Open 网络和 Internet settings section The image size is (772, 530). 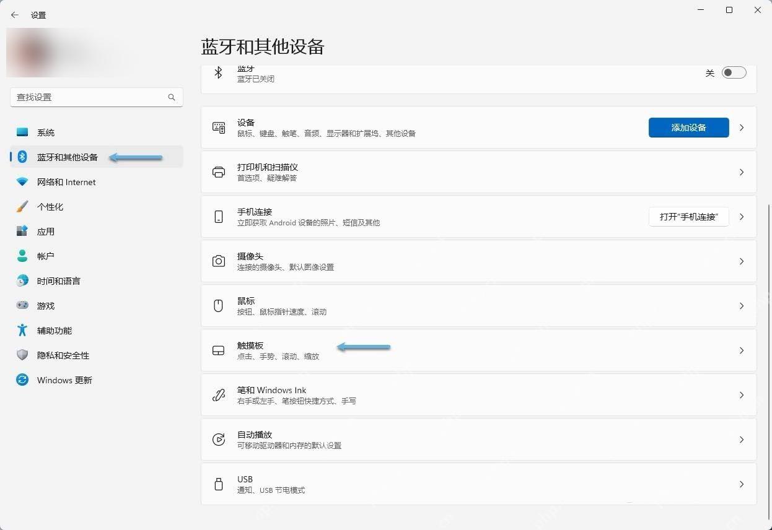97,182
